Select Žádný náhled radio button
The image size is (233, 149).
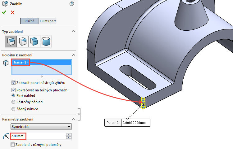click(x=13, y=109)
